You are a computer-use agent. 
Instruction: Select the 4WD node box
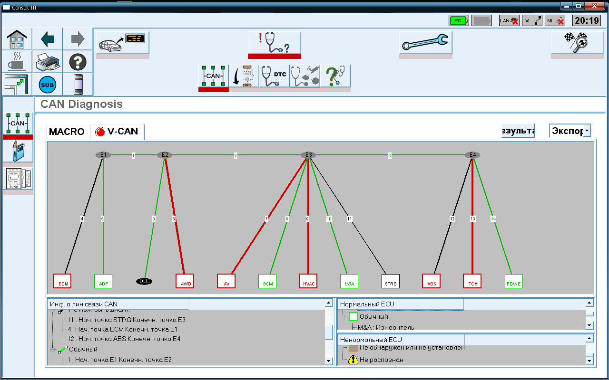click(x=185, y=281)
